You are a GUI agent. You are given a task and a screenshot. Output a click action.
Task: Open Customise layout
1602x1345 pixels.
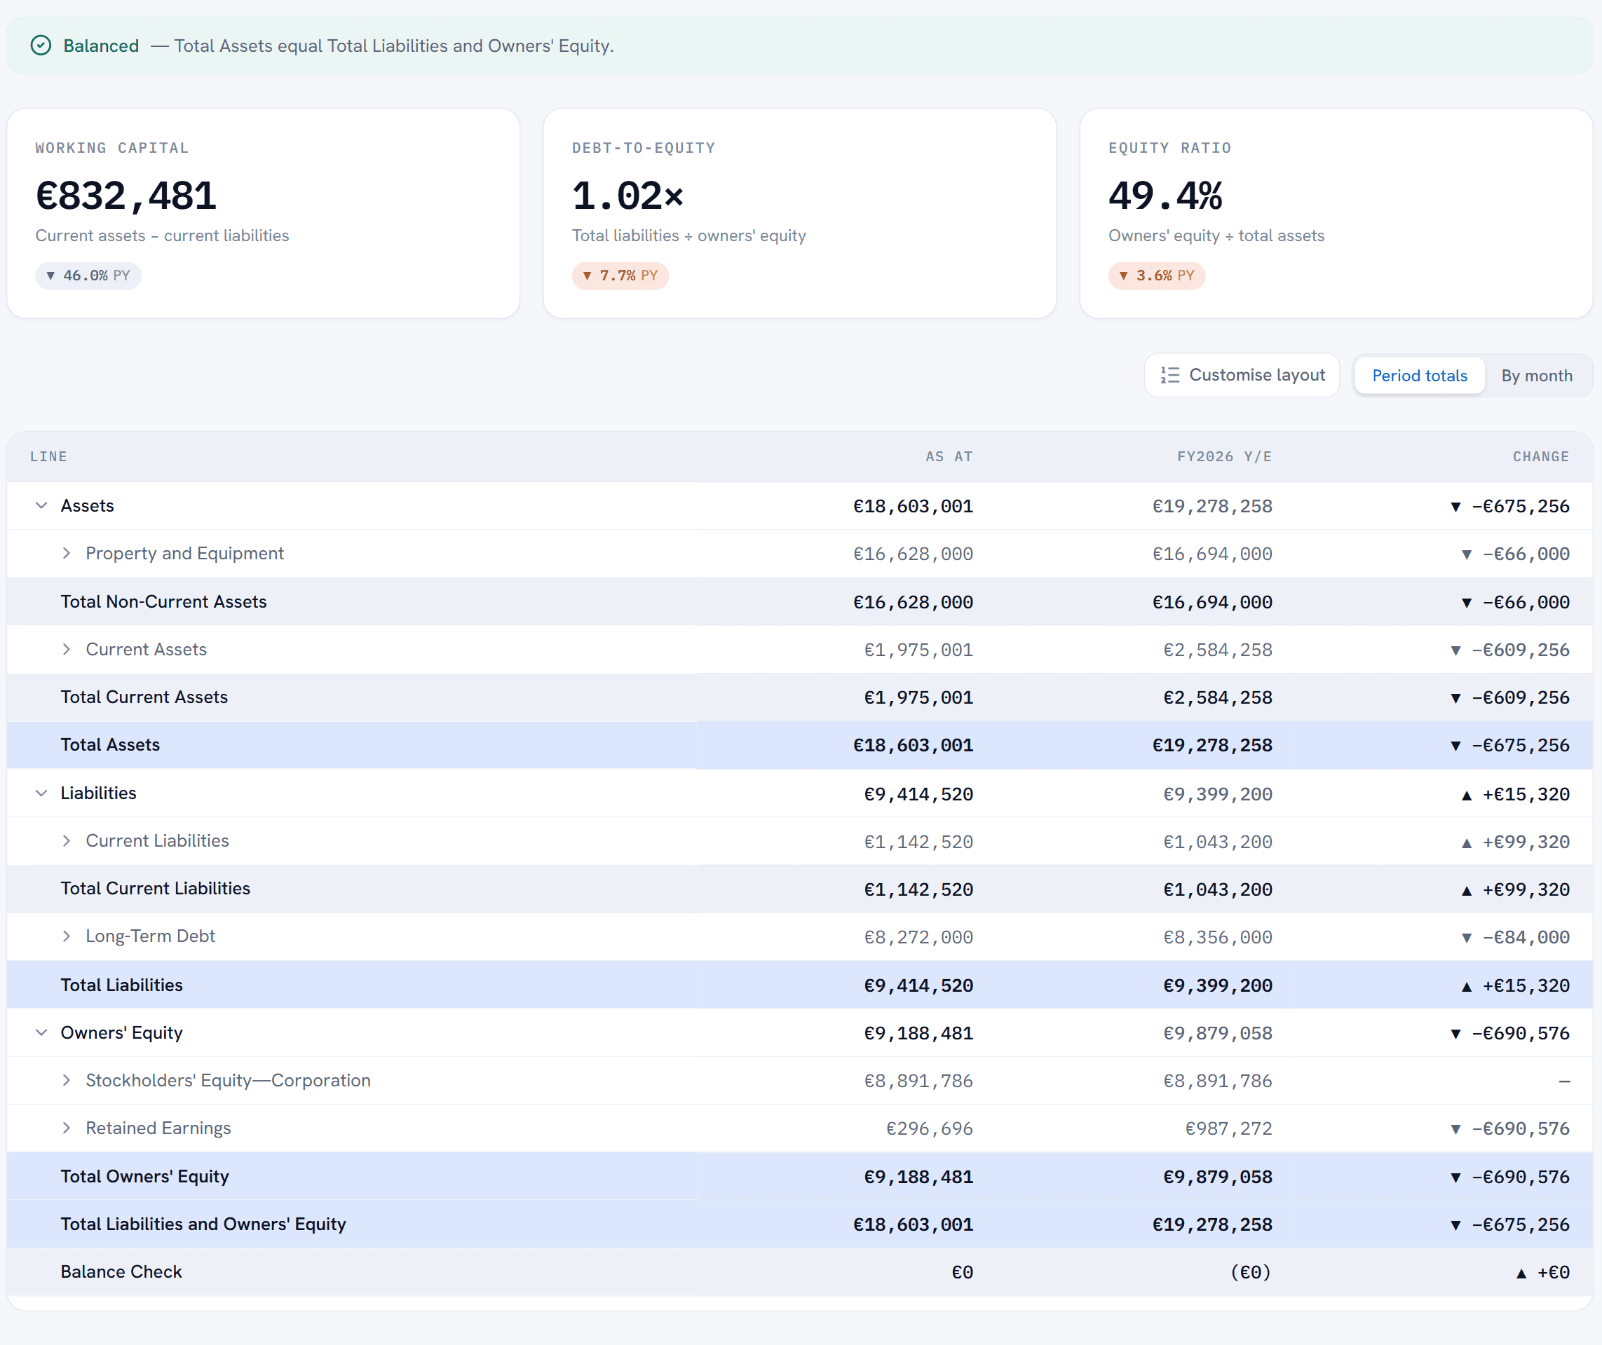pos(1241,375)
